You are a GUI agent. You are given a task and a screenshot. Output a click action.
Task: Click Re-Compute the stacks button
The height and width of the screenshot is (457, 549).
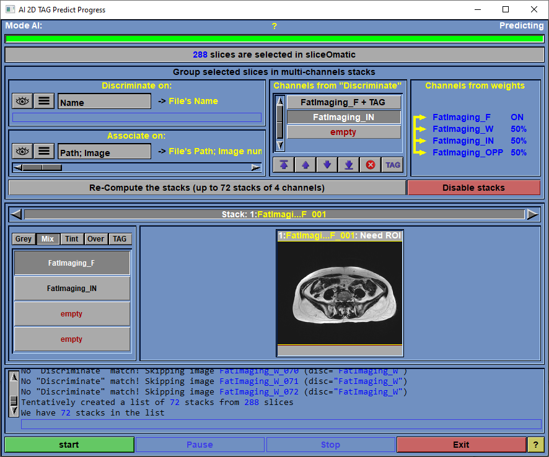[207, 188]
